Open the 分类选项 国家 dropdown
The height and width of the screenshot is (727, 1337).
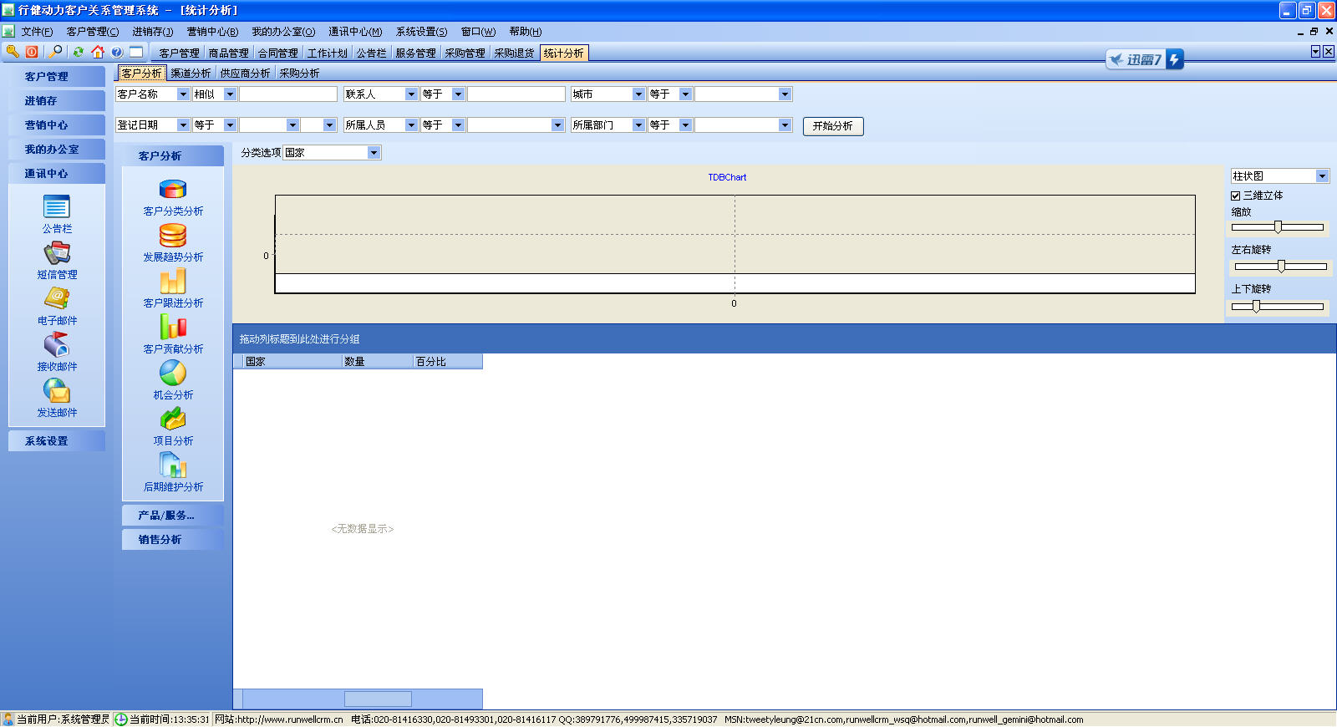click(x=374, y=153)
